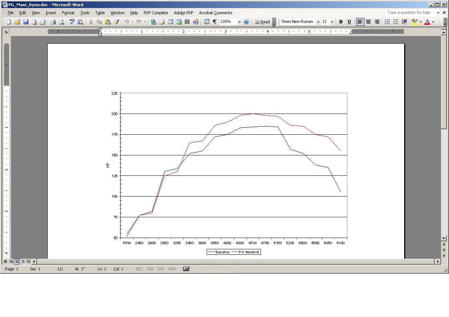Click the Columns icon
Image resolution: width=449 pixels, height=317 pixels.
click(x=187, y=22)
